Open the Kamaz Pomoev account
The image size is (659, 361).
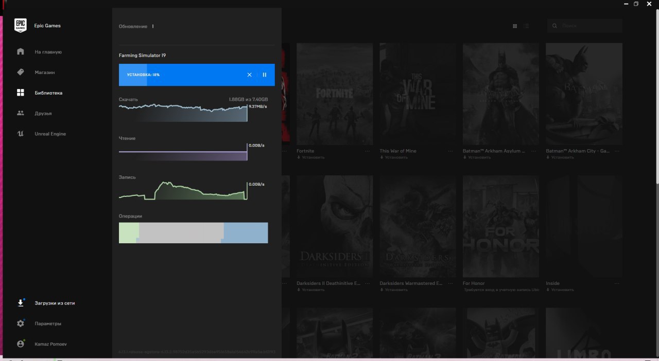point(50,344)
